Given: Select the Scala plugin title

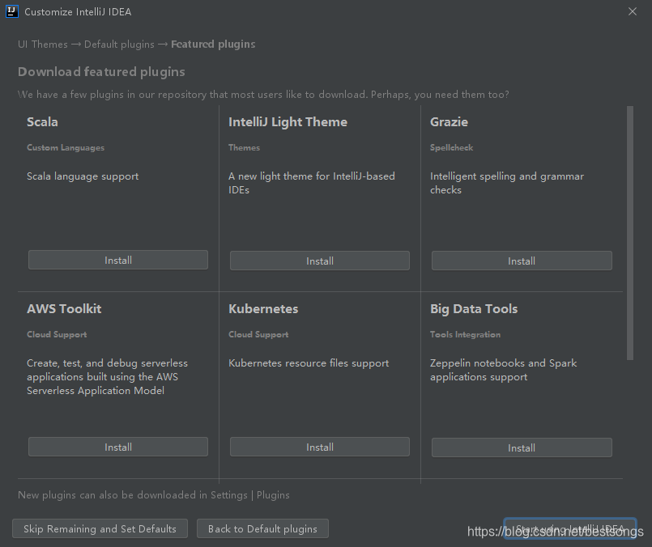Looking at the screenshot, I should tap(42, 121).
